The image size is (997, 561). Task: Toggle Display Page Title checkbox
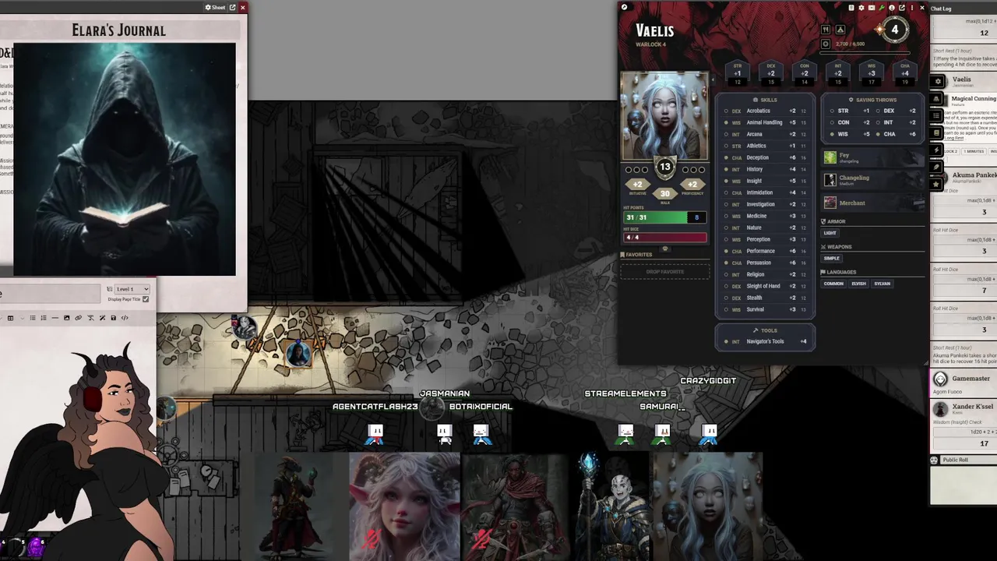tap(146, 299)
